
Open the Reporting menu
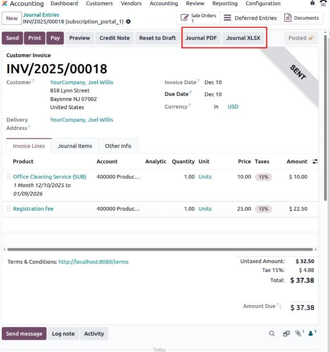point(225,3)
